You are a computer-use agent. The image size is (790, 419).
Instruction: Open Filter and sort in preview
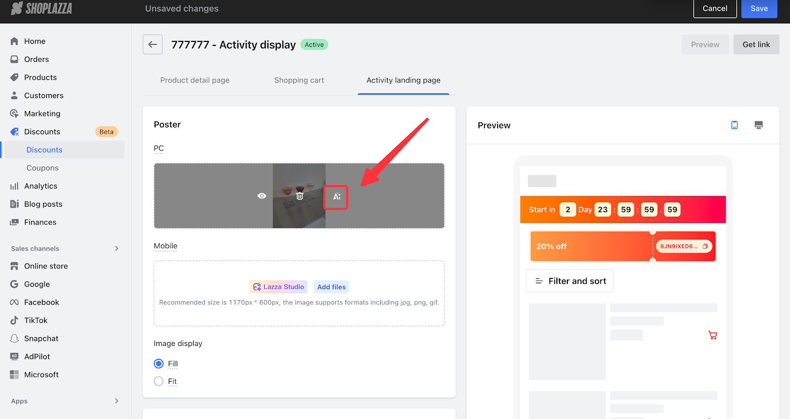coord(570,281)
